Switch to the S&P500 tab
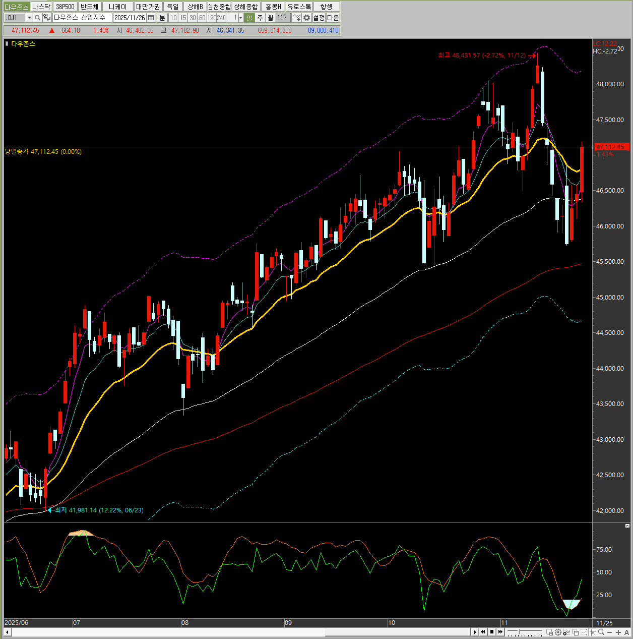This screenshot has width=633, height=639. [65, 7]
